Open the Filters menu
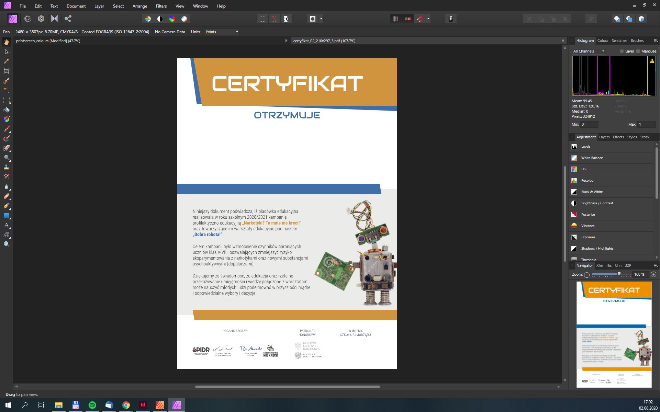 coord(161,6)
